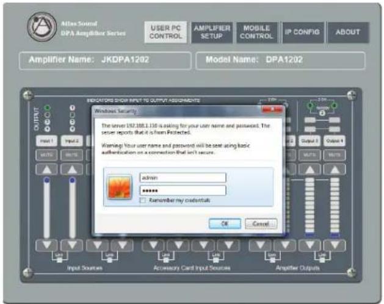The image size is (384, 304).
Task: Focus the admin user name field
Action: click(183, 178)
